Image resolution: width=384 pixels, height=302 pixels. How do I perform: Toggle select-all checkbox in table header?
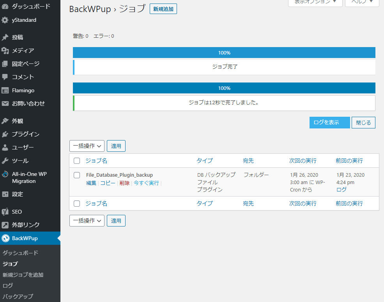coord(77,161)
